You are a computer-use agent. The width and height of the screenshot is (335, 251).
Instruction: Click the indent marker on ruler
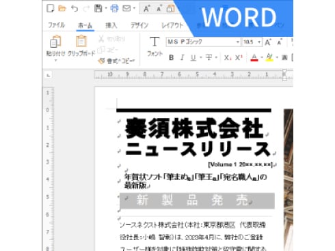[284, 75]
